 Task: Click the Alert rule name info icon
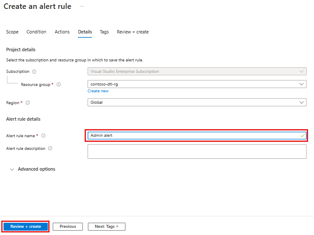(43, 136)
